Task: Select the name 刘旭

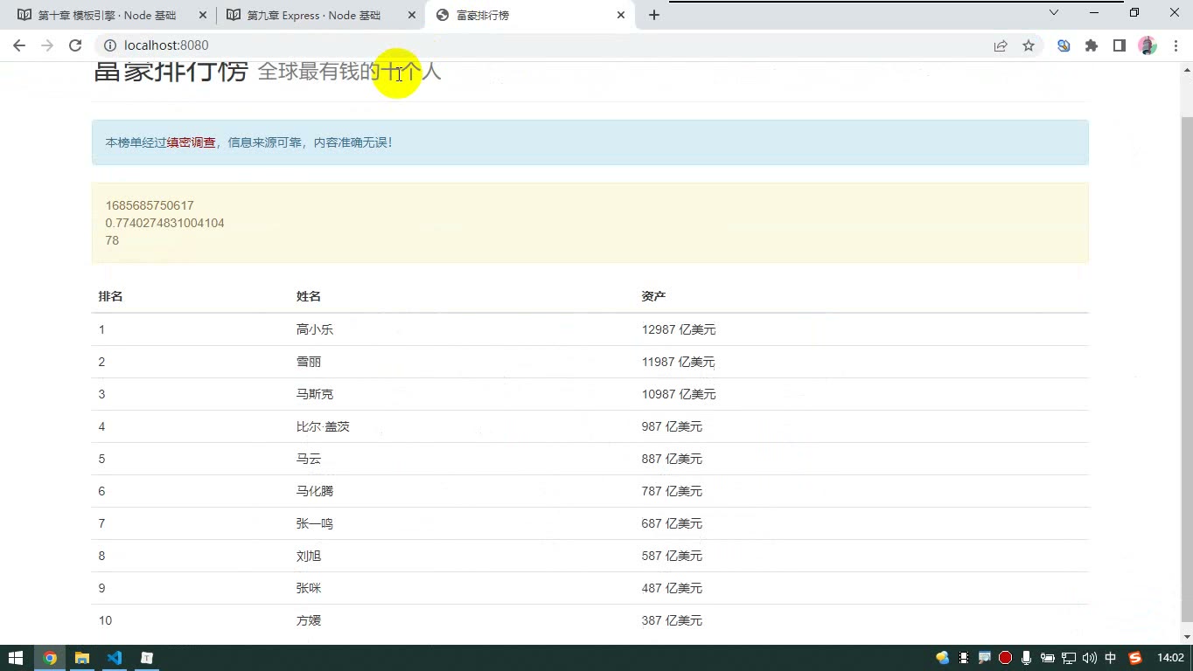Action: pyautogui.click(x=309, y=556)
